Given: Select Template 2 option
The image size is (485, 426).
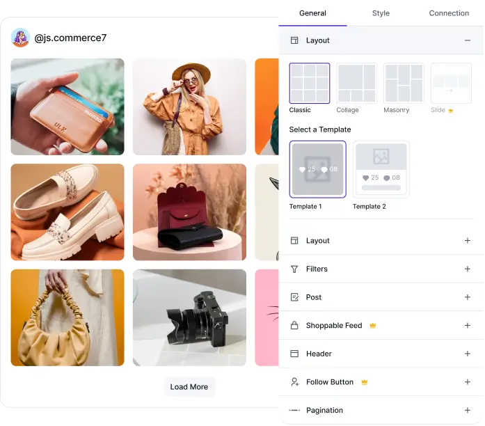Looking at the screenshot, I should coord(381,169).
